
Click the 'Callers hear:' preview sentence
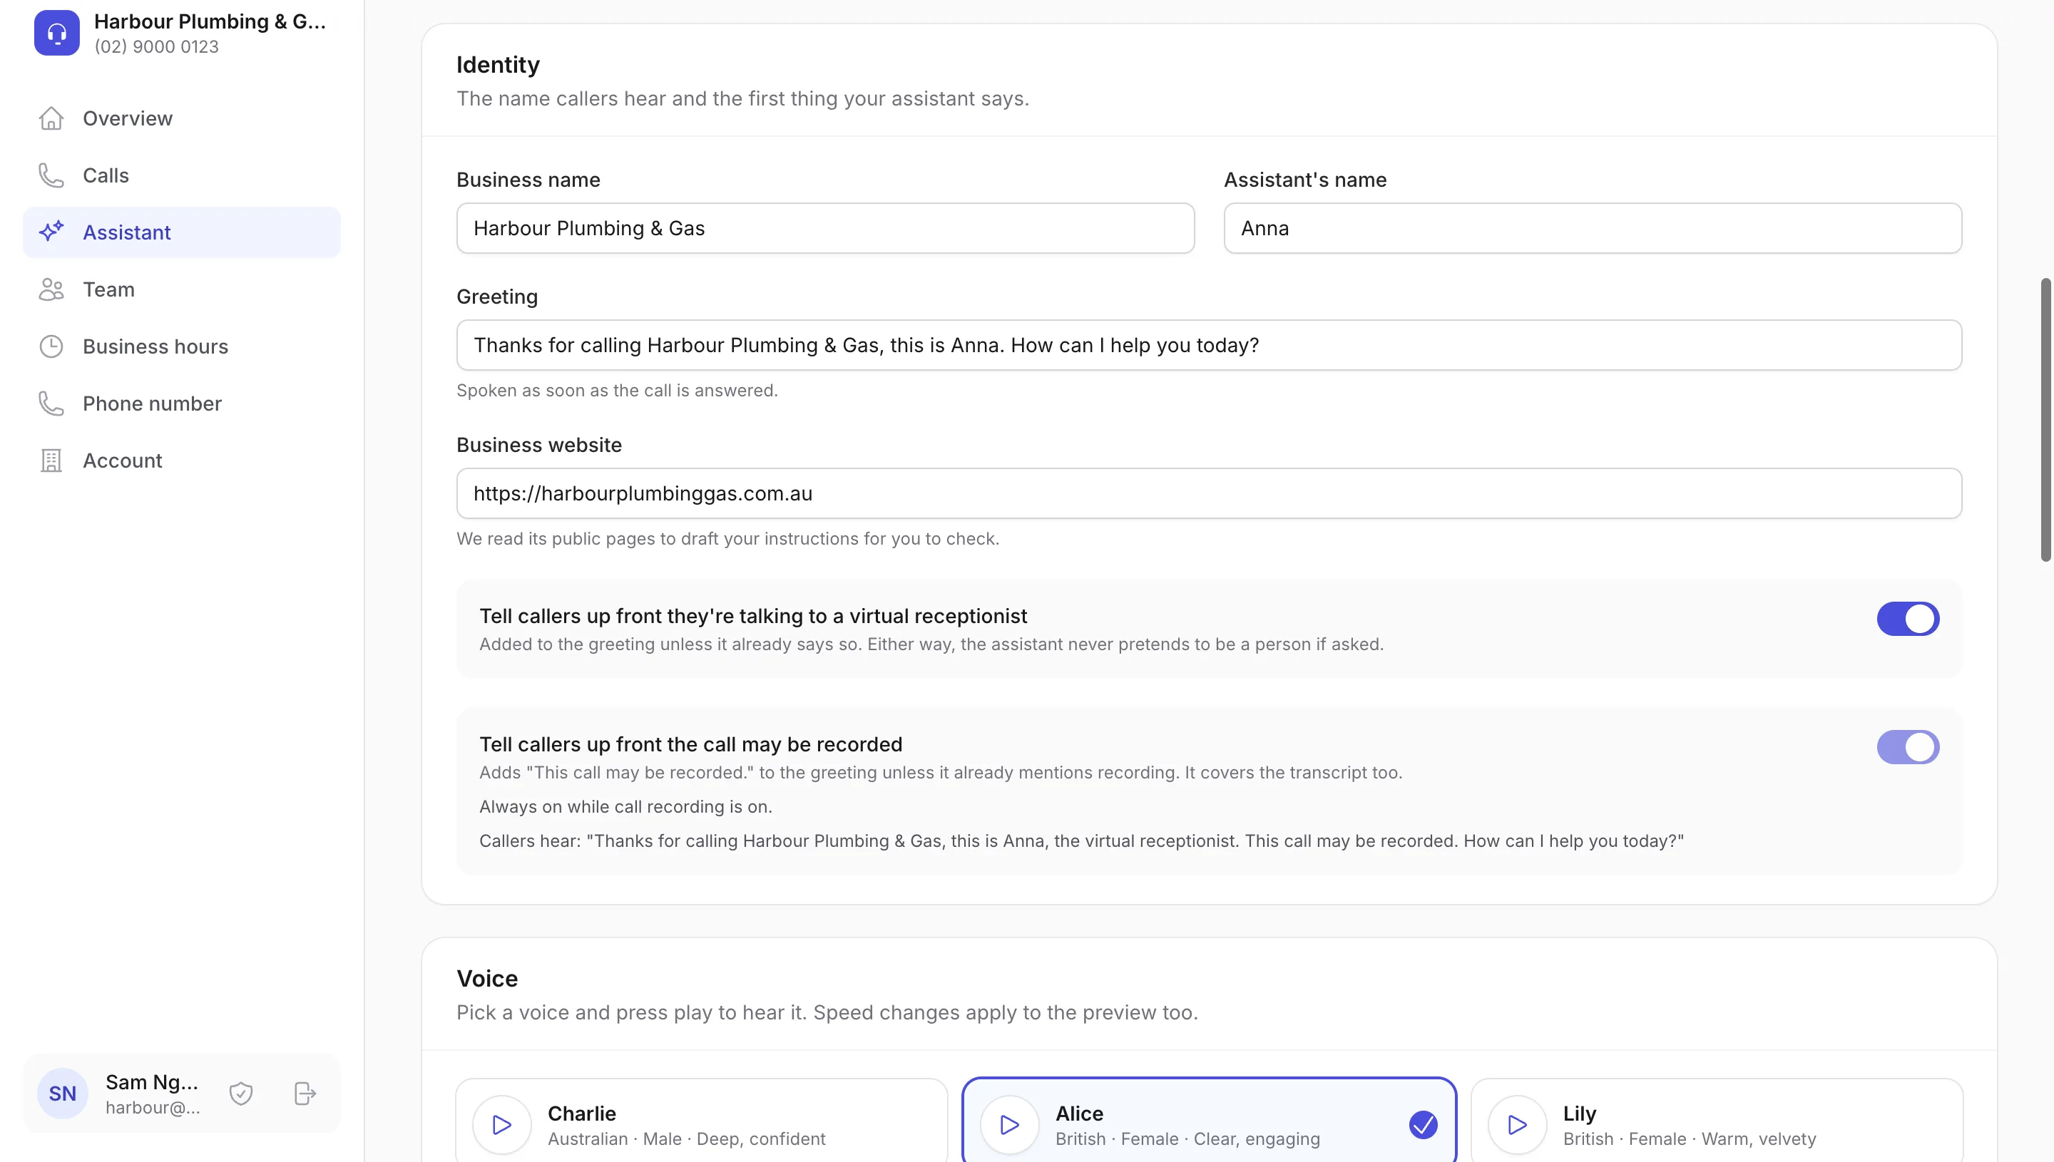(x=1082, y=841)
